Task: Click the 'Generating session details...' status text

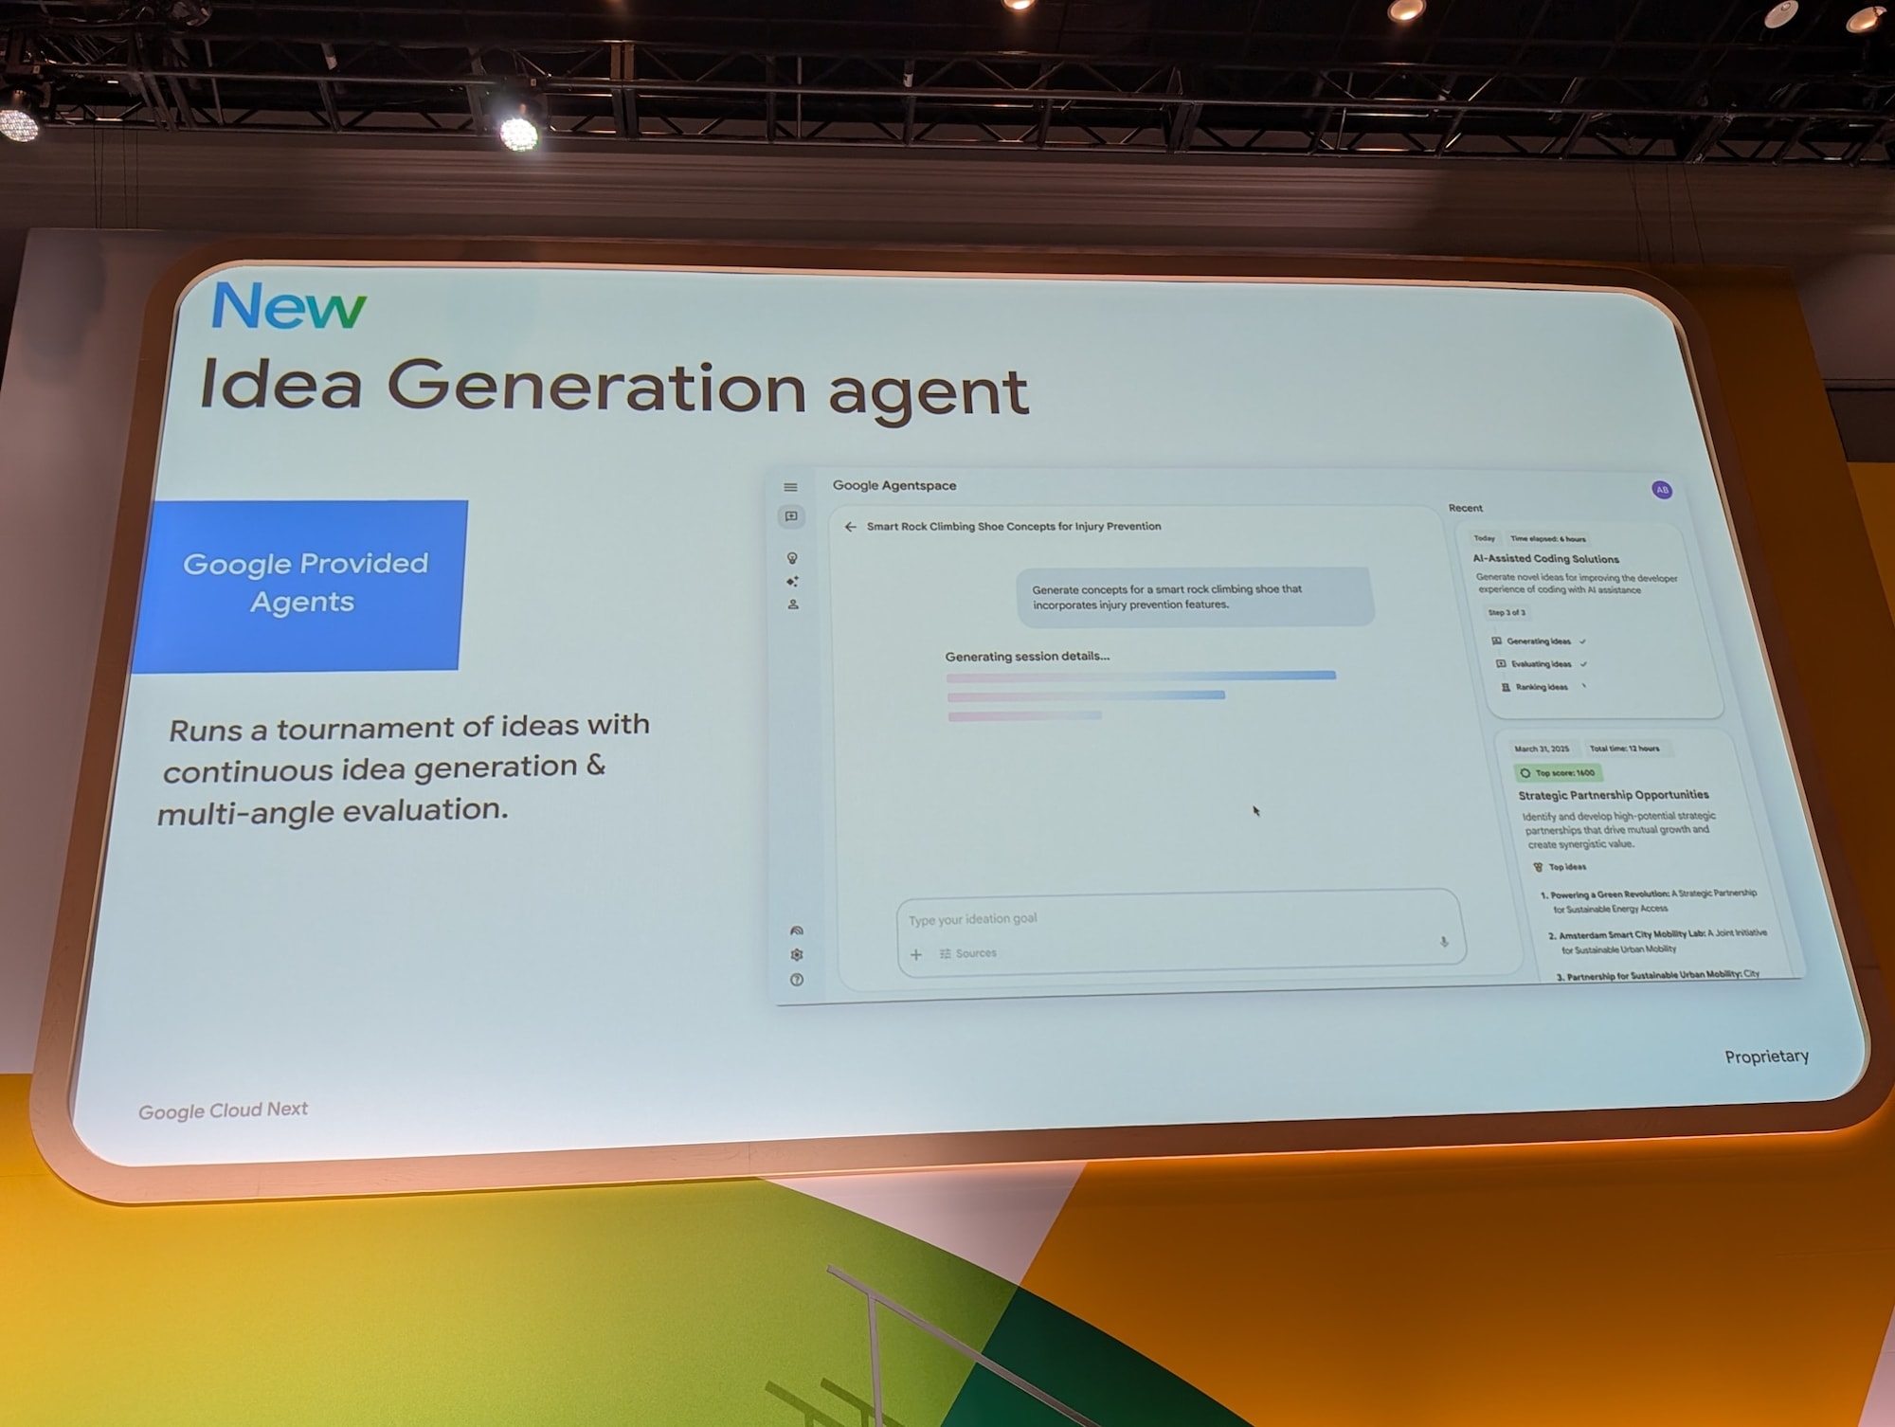Action: (1027, 656)
